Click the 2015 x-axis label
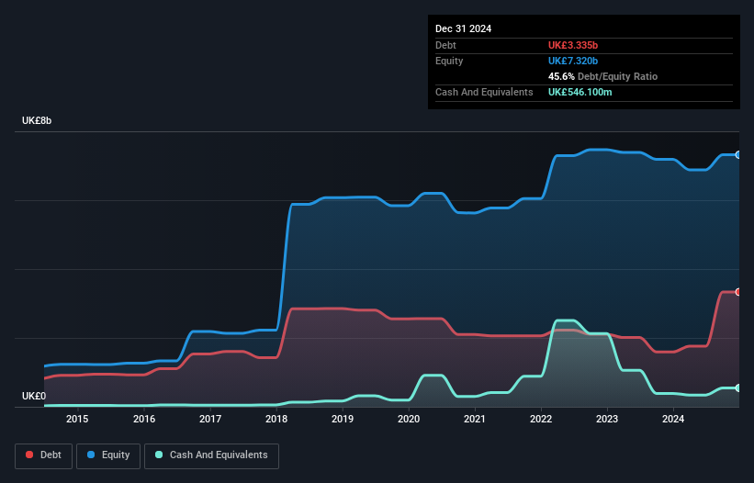Viewport: 754px width, 483px height. pyautogui.click(x=77, y=419)
